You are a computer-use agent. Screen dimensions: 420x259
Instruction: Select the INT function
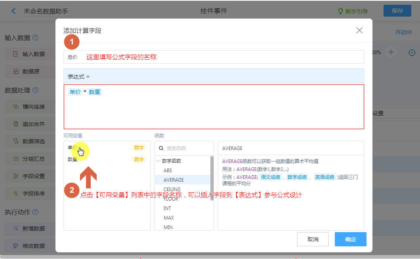click(x=167, y=208)
